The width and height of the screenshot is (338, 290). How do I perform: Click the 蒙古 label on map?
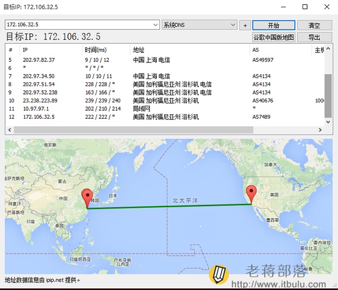pyautogui.click(x=62, y=181)
